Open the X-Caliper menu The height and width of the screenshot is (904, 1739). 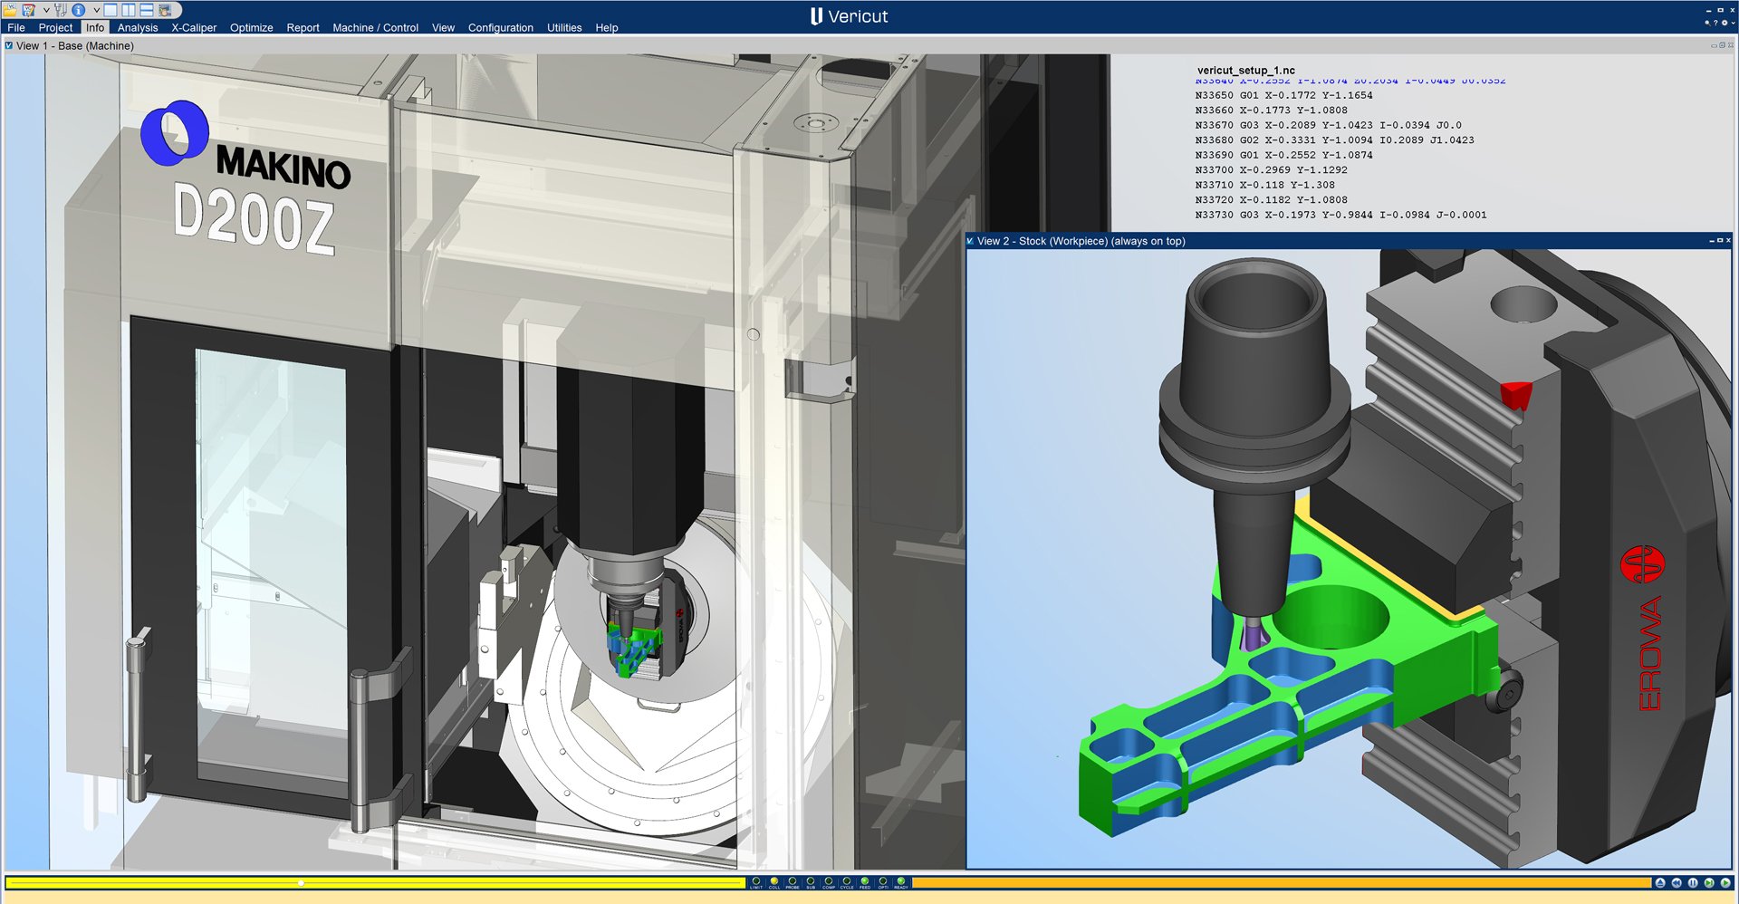(193, 28)
